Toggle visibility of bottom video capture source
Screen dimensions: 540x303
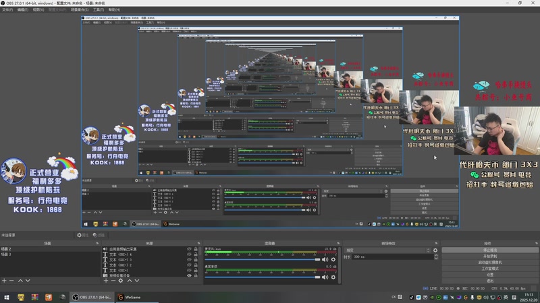click(x=189, y=275)
